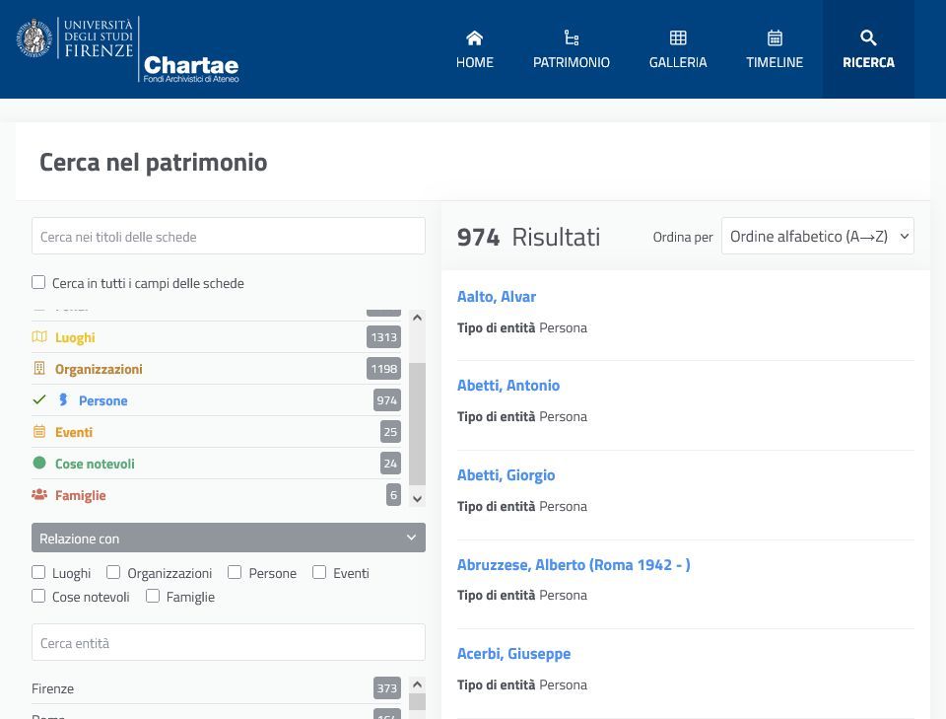Click the Eventi calendar icon filter
Image resolution: width=946 pixels, height=719 pixels.
39,432
